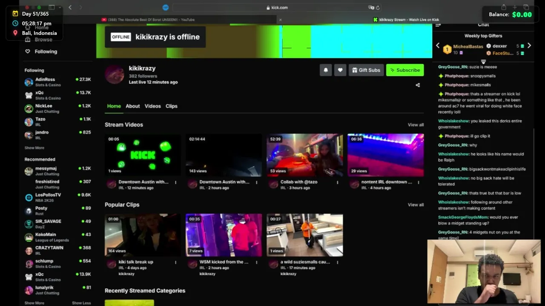The height and width of the screenshot is (306, 545).
Task: Open NickLee channel avatar
Action: pos(29,108)
